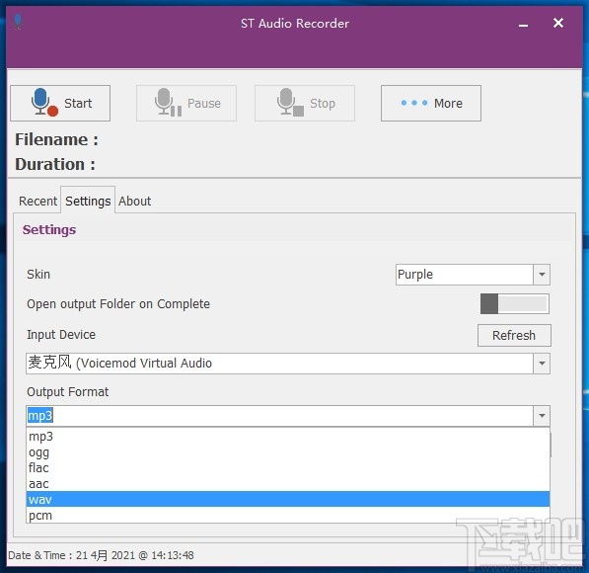The height and width of the screenshot is (573, 589).
Task: Choose aac from the format list
Action: [288, 484]
